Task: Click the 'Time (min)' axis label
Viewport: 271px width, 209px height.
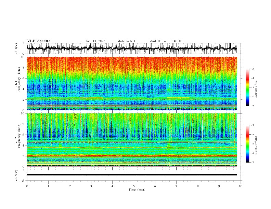Action: tap(137, 190)
